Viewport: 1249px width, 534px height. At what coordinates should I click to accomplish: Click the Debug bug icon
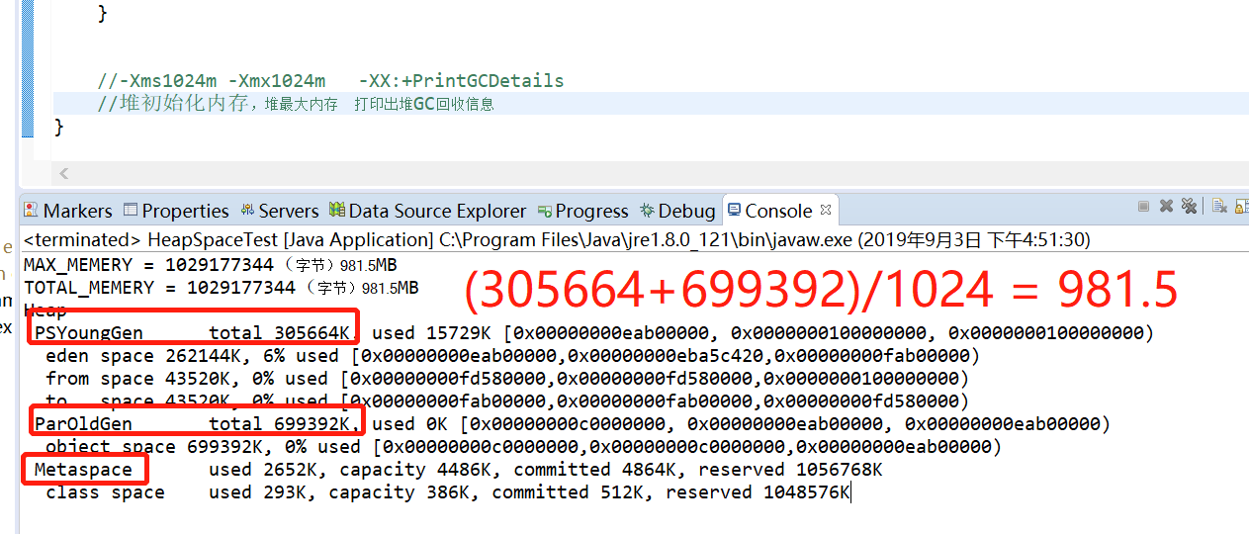tap(647, 211)
